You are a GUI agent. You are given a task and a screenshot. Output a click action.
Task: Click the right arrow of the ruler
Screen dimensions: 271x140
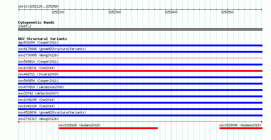click(x=262, y=9)
